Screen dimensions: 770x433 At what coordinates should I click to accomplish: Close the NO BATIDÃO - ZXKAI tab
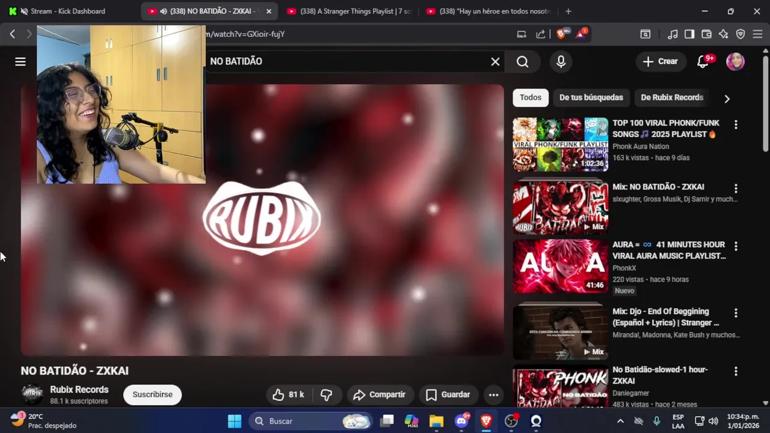[269, 11]
